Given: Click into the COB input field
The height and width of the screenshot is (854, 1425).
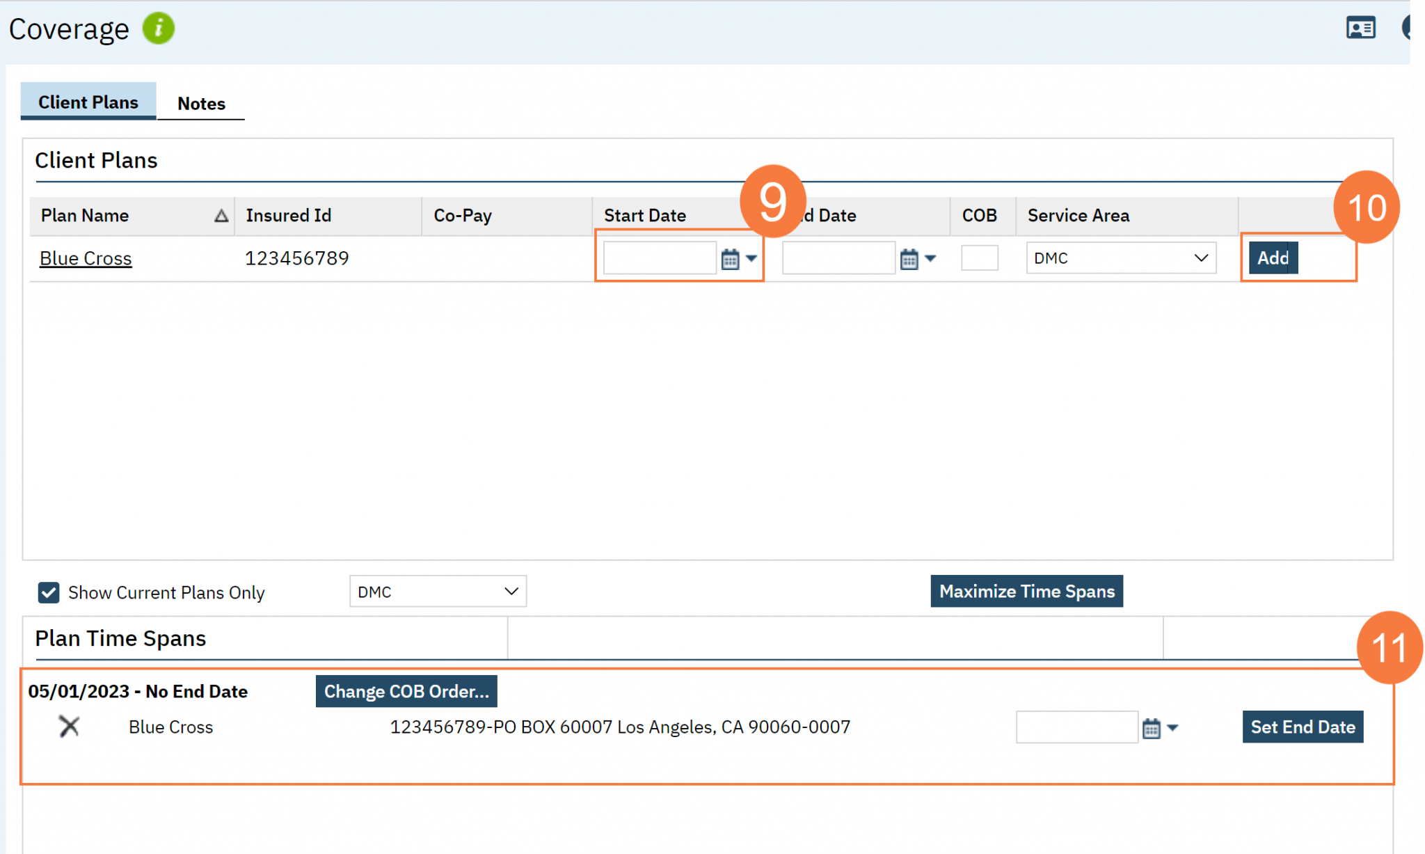Looking at the screenshot, I should (979, 258).
